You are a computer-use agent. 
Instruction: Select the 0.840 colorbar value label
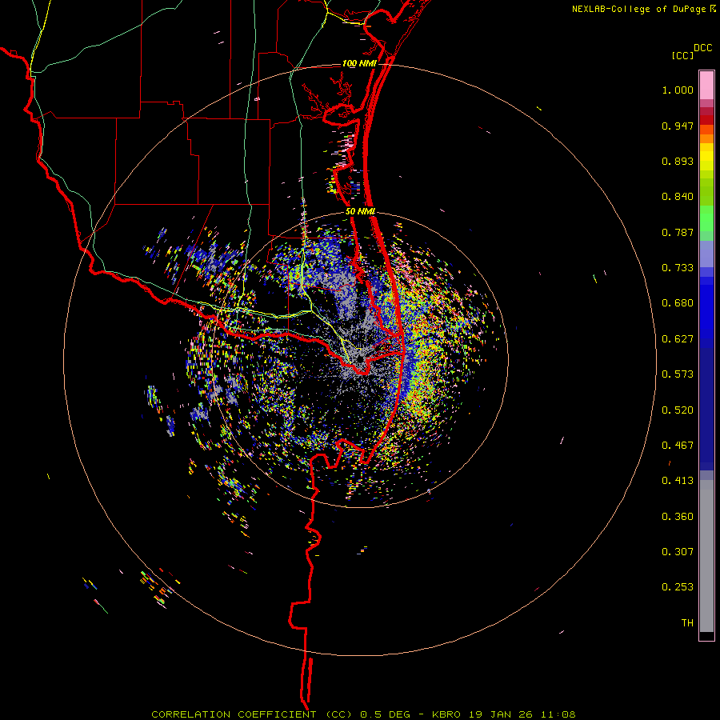tap(678, 197)
